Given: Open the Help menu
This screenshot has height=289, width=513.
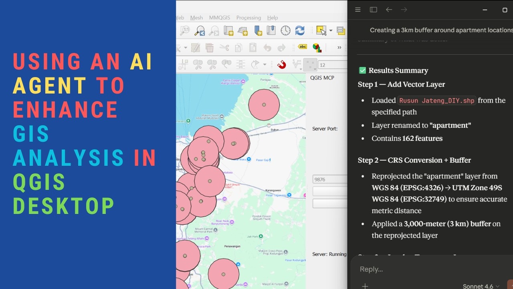Looking at the screenshot, I should click(x=273, y=18).
